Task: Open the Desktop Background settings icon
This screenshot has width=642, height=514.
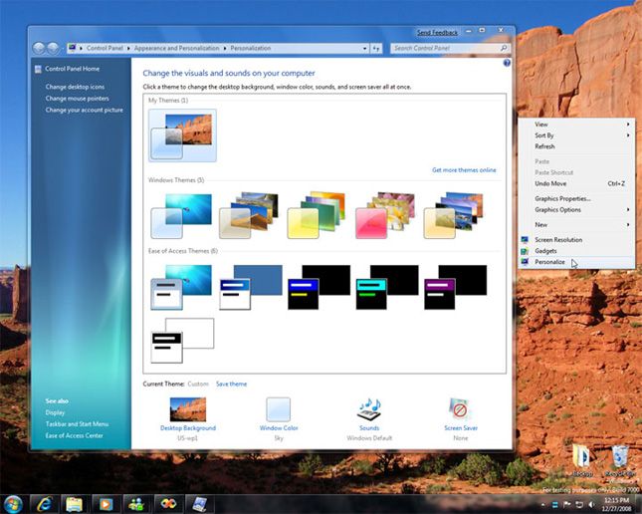Action: tap(188, 409)
